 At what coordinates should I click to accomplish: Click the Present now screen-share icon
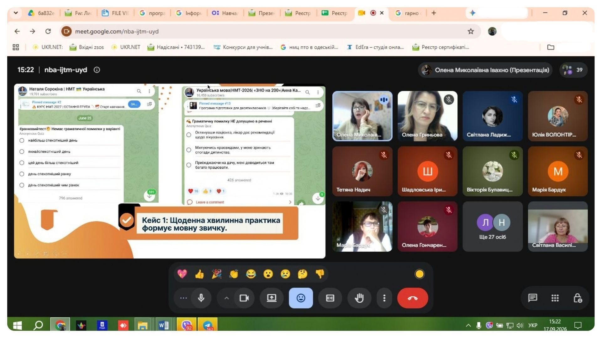pos(272,298)
